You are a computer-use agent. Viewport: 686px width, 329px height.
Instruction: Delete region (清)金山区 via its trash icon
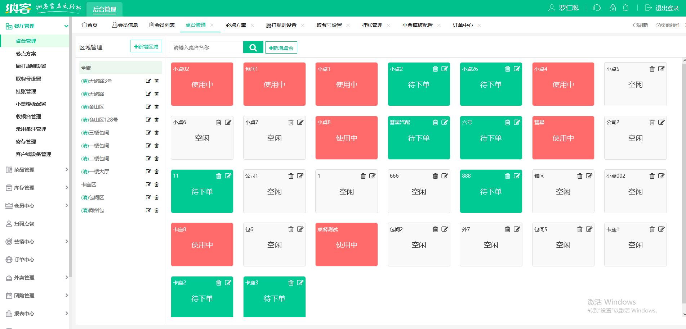[x=156, y=106]
